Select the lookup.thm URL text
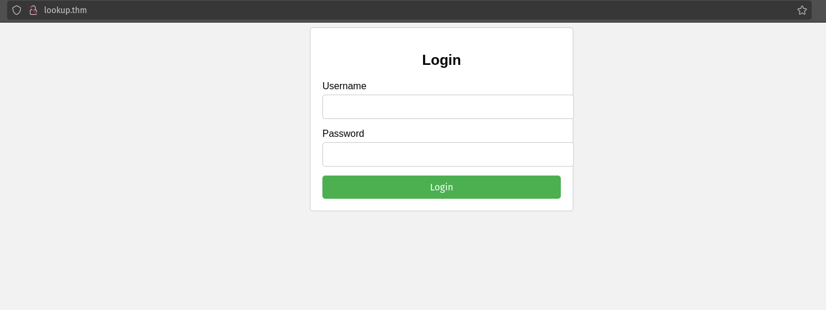The height and width of the screenshot is (310, 826). pyautogui.click(x=66, y=10)
